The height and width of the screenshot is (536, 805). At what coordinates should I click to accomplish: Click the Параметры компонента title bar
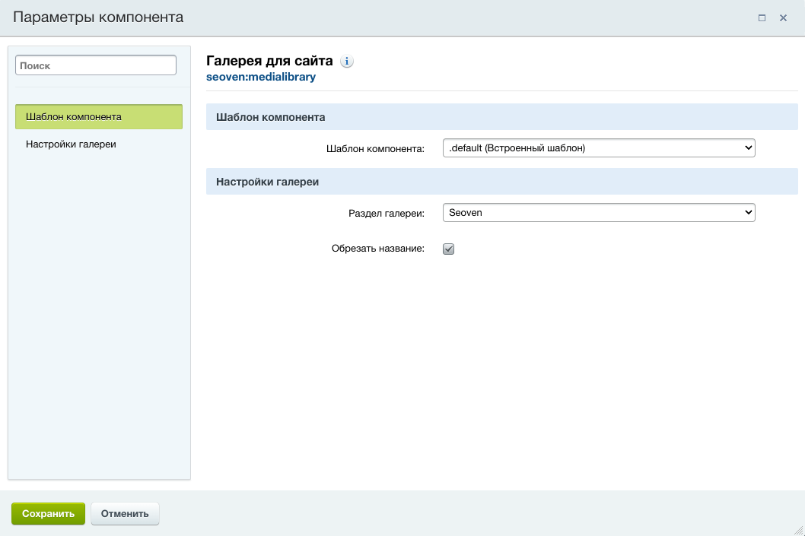[380, 17]
